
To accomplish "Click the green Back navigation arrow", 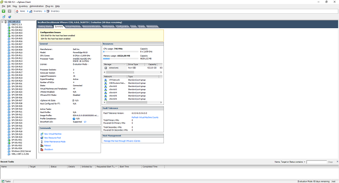I will pyautogui.click(x=4, y=11).
